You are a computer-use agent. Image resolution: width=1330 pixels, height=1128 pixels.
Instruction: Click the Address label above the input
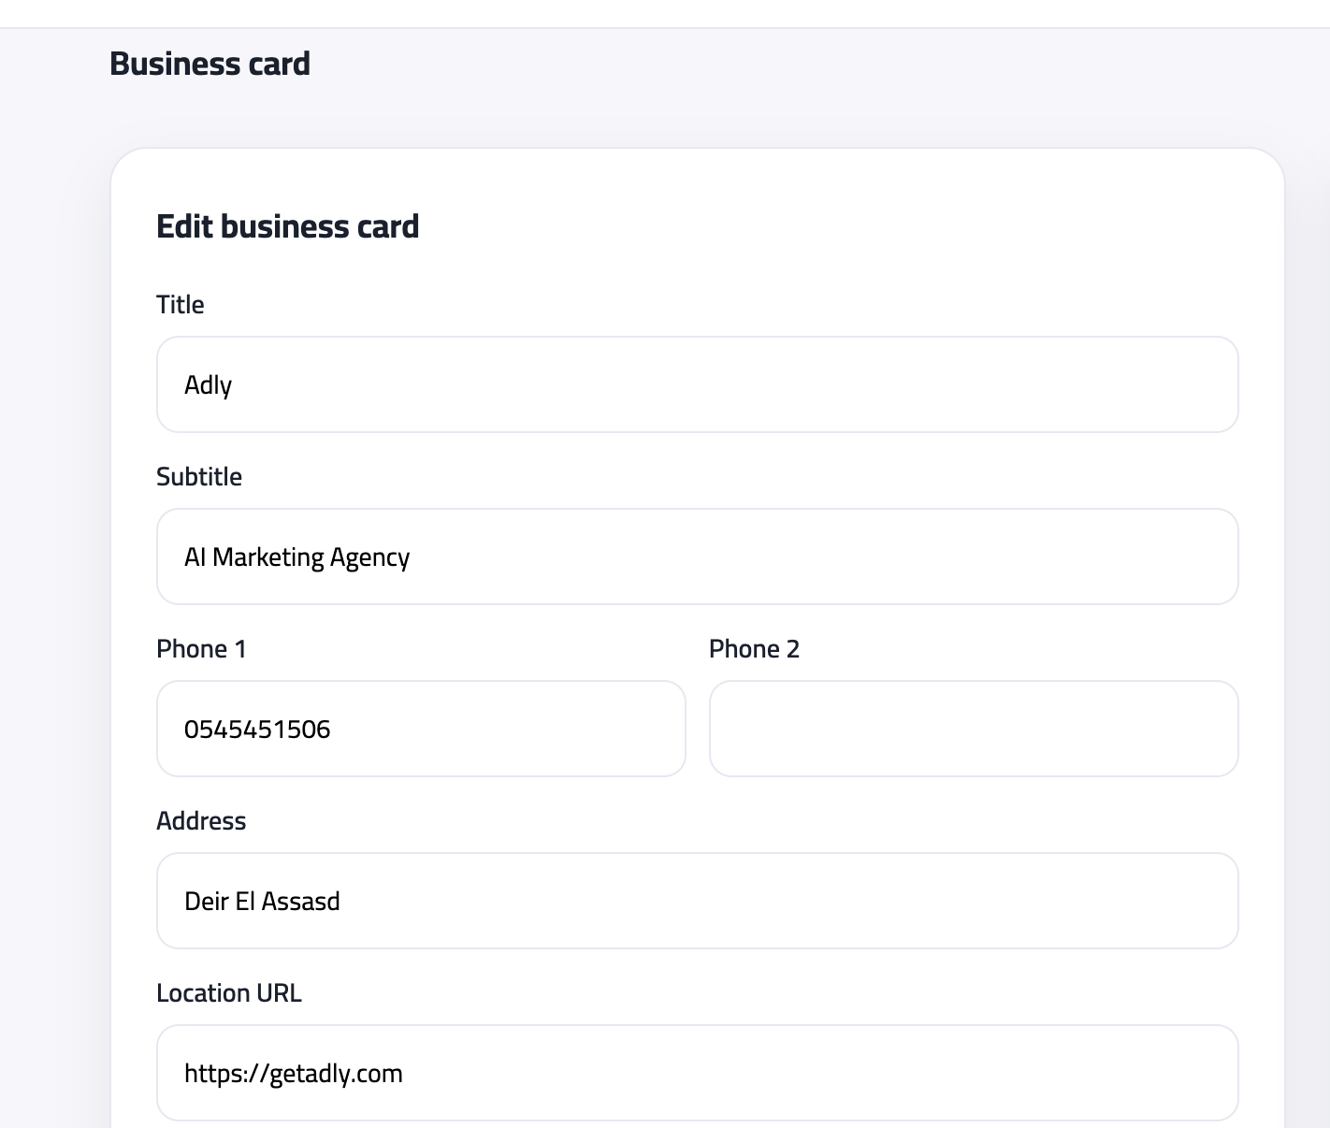201,820
